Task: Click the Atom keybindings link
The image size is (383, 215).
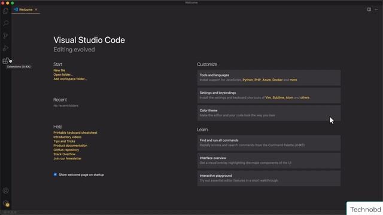Action: click(290, 97)
